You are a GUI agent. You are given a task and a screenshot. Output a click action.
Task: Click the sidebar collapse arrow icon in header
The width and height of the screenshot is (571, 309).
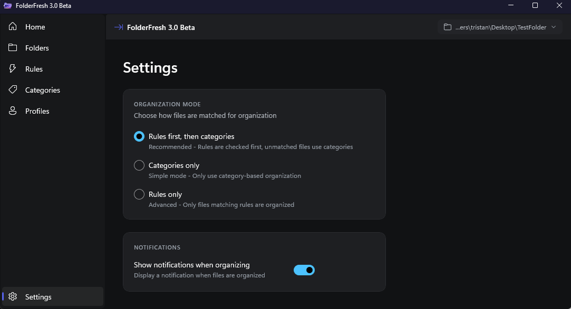tap(118, 27)
